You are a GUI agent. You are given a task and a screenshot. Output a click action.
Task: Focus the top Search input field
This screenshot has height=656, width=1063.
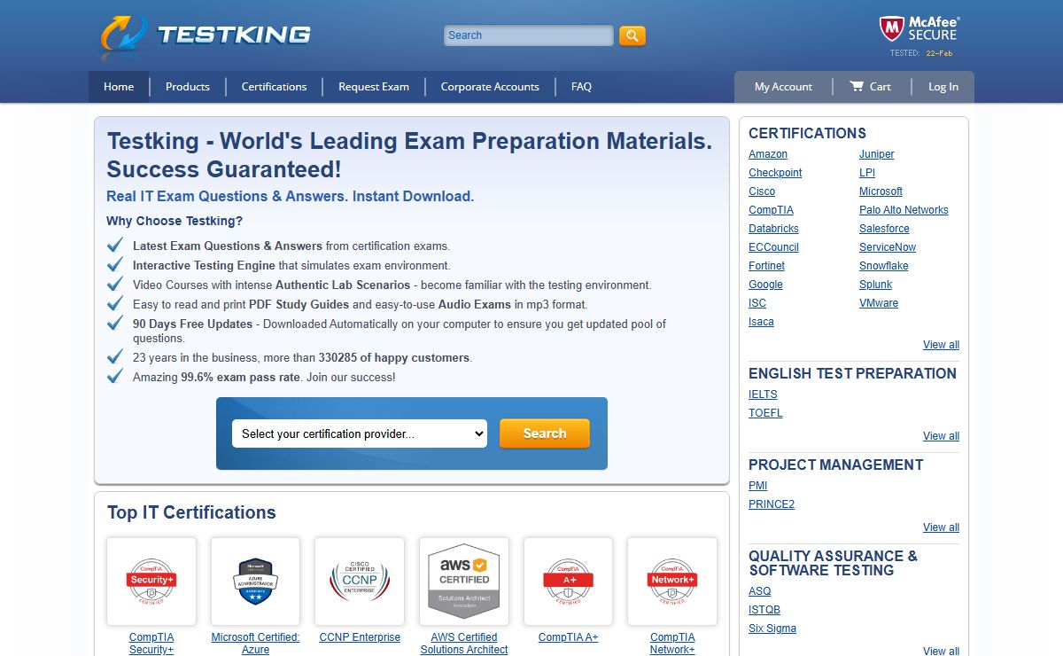(x=528, y=35)
